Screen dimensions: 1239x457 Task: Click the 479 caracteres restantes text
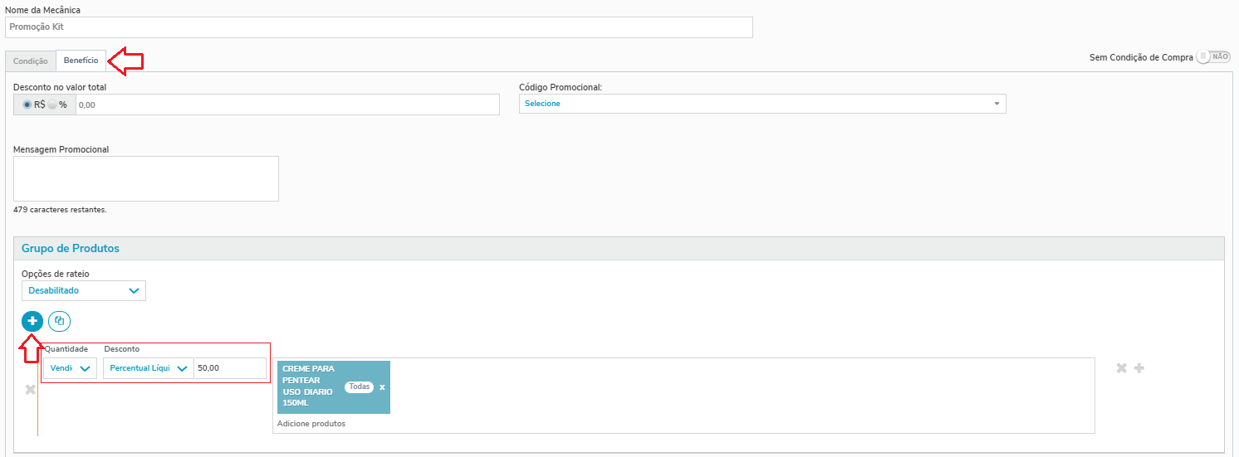[x=61, y=210]
